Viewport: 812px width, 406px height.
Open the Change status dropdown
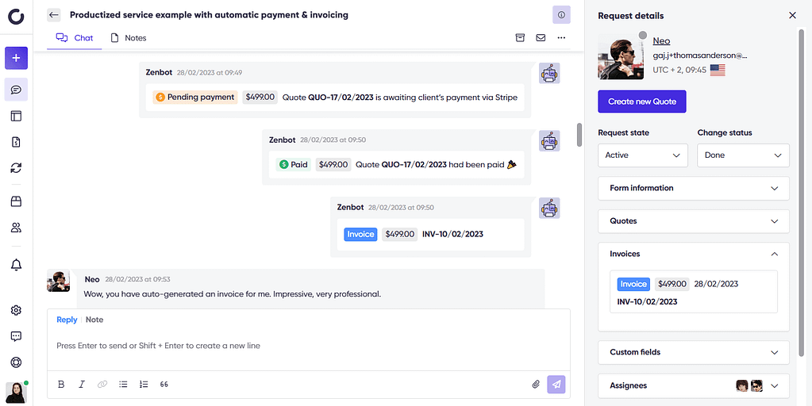tap(743, 155)
